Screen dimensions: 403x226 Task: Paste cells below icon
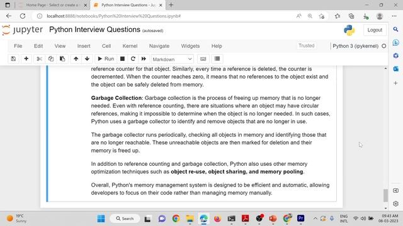62,58
